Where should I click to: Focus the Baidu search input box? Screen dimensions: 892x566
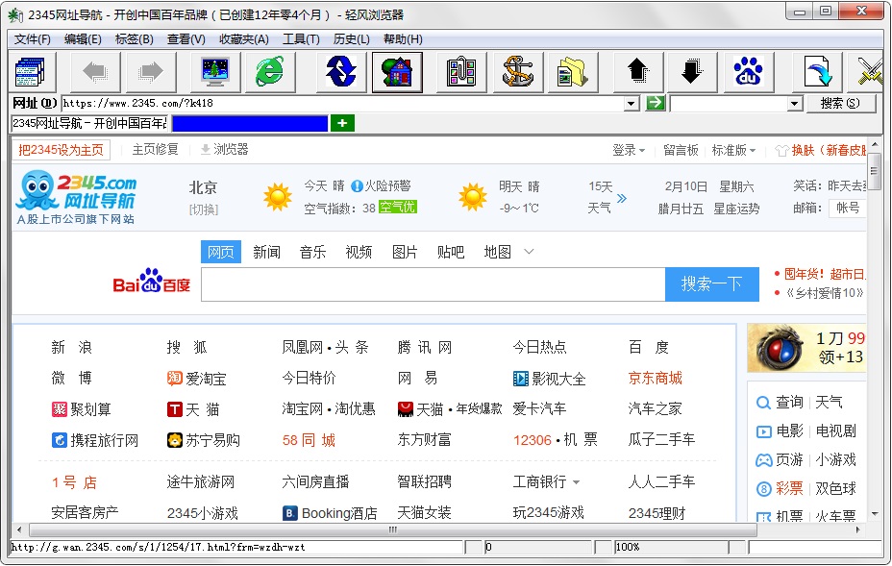433,283
